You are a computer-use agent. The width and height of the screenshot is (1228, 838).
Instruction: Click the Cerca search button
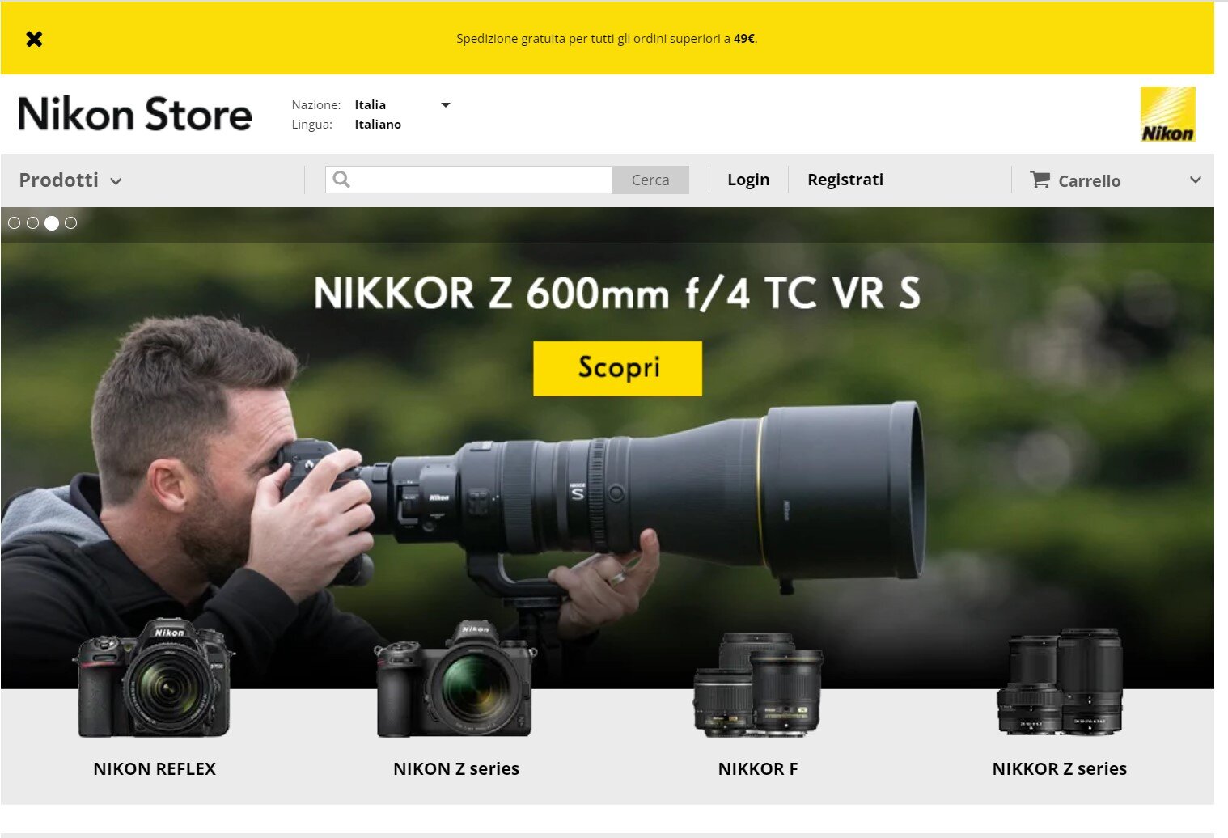coord(650,180)
